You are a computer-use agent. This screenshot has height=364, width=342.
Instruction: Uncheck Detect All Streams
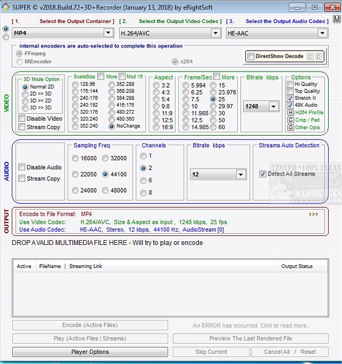(x=263, y=174)
